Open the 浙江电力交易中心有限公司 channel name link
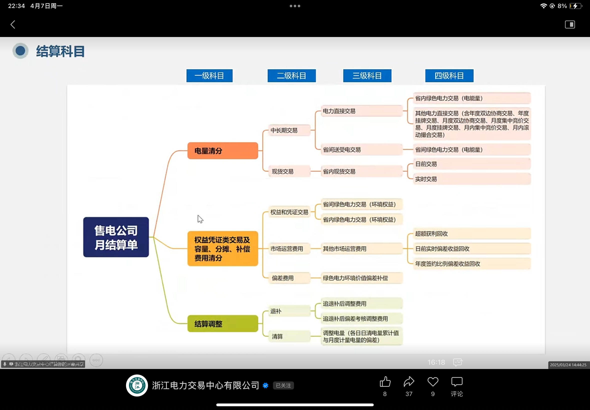 [205, 385]
